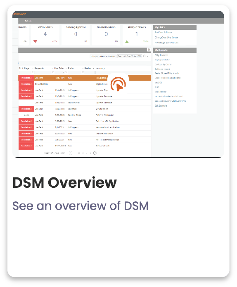
Task: Sort by the Status column header
Action: coord(71,68)
